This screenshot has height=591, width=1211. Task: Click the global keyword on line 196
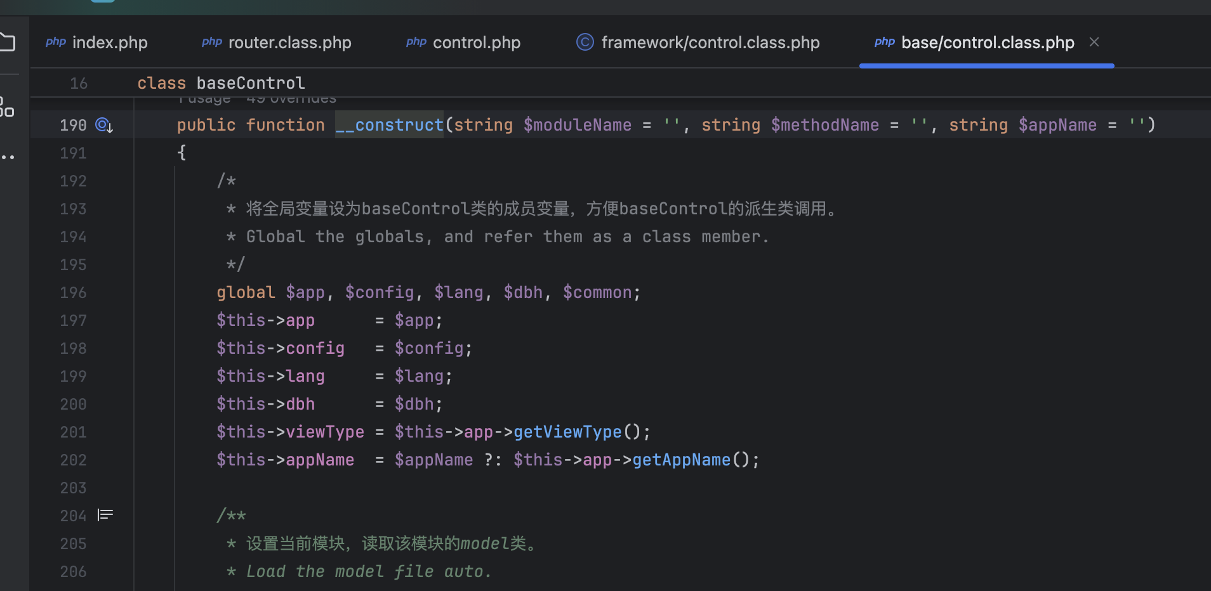click(246, 292)
